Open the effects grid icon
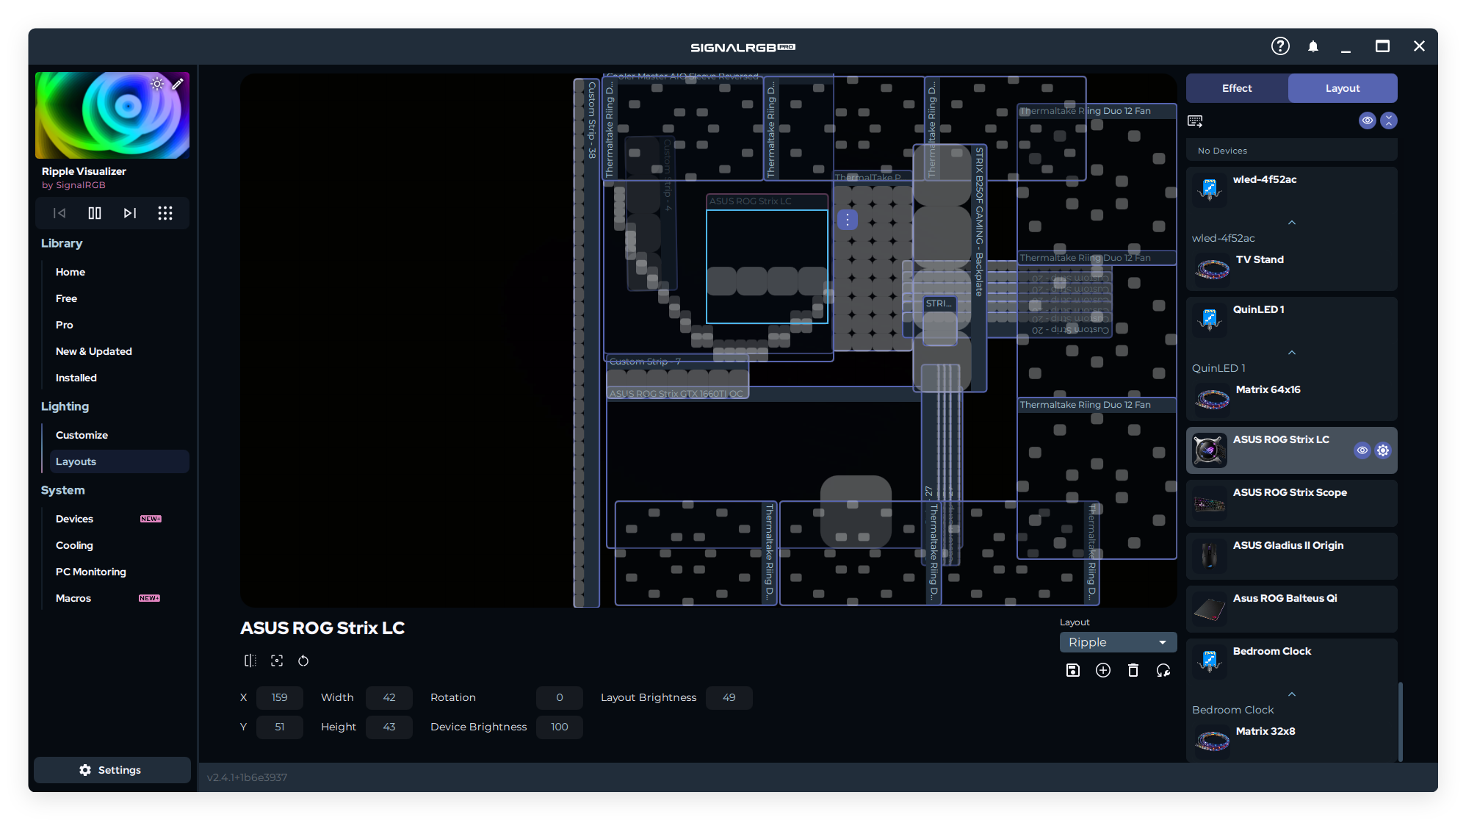The image size is (1466, 820). pos(165,213)
